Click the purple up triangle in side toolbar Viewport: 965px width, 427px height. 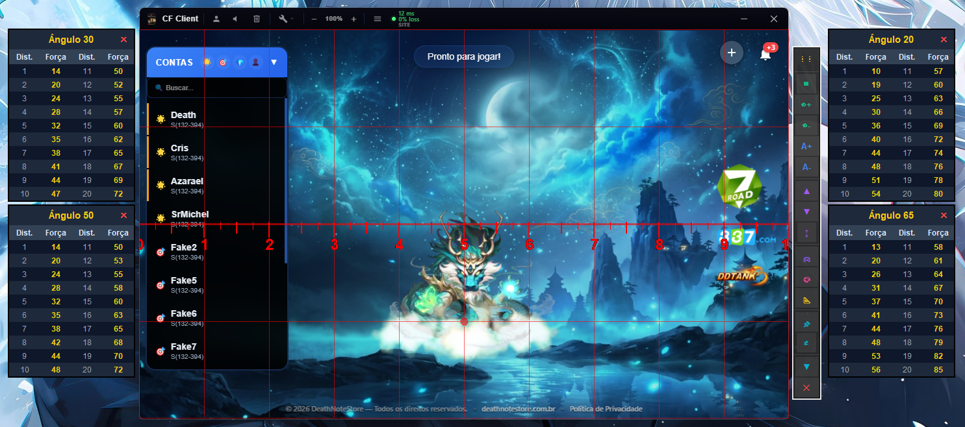(x=806, y=191)
